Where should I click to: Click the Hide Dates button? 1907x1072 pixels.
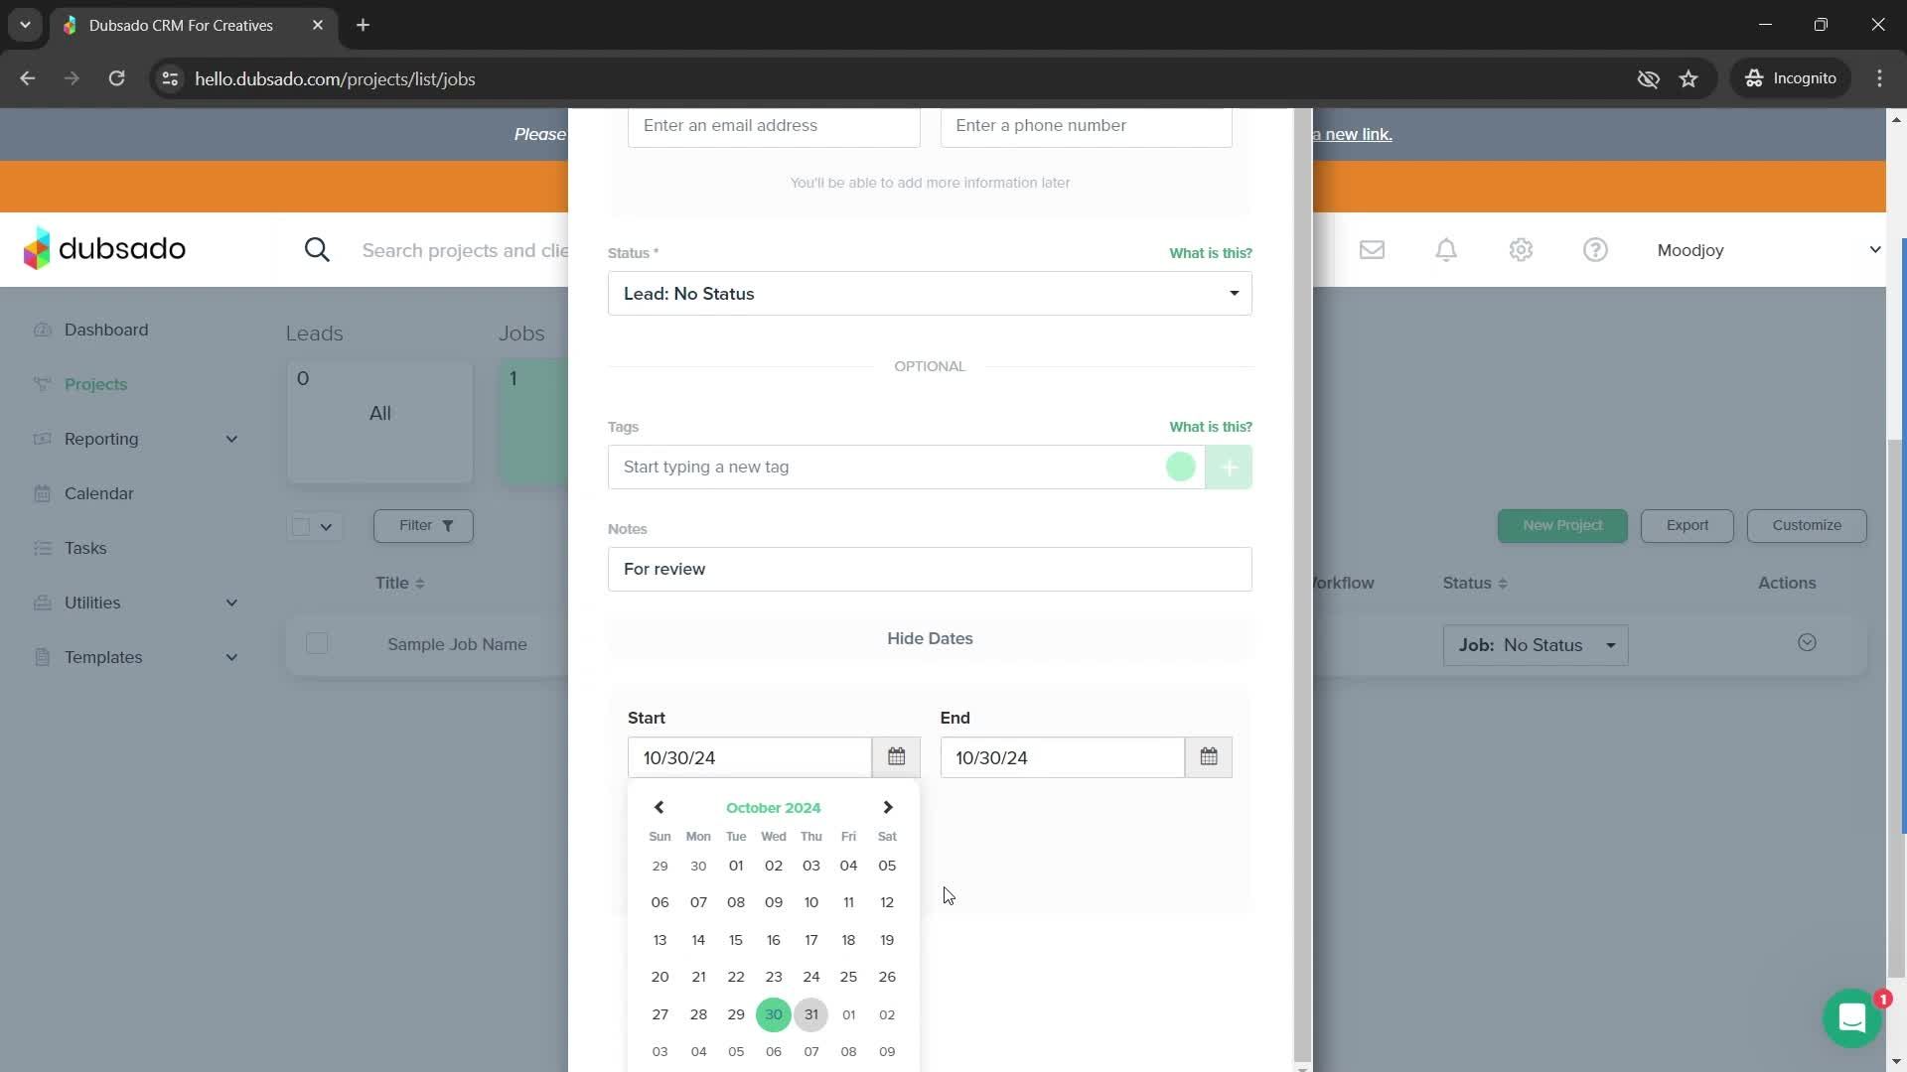point(929,638)
